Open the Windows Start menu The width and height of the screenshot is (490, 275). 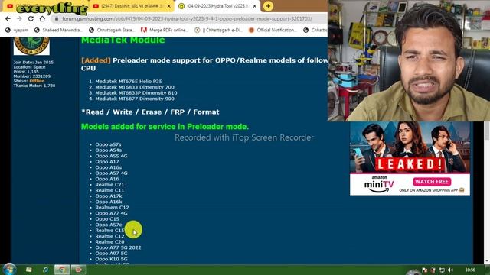click(x=9, y=270)
